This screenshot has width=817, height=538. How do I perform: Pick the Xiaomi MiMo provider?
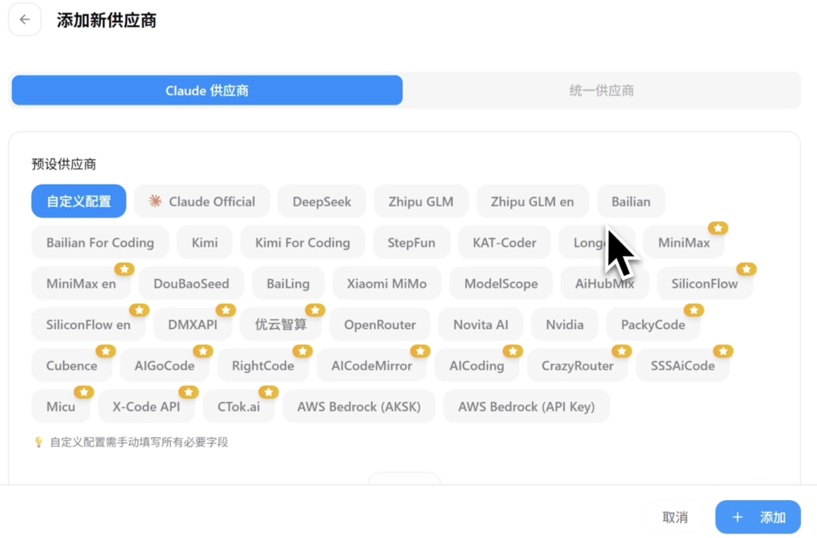pos(387,284)
